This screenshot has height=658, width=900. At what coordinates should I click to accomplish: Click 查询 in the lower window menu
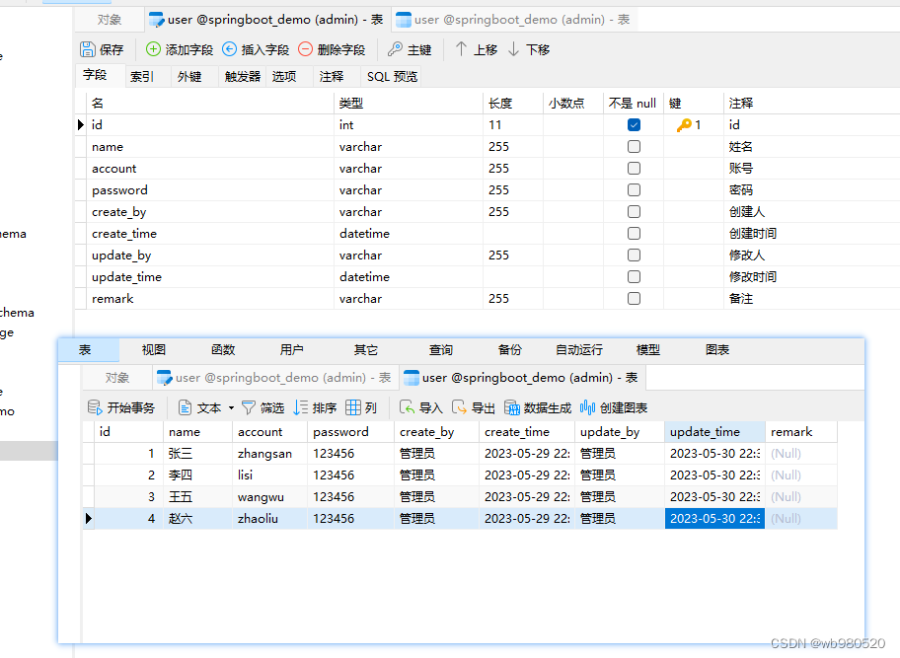[441, 350]
